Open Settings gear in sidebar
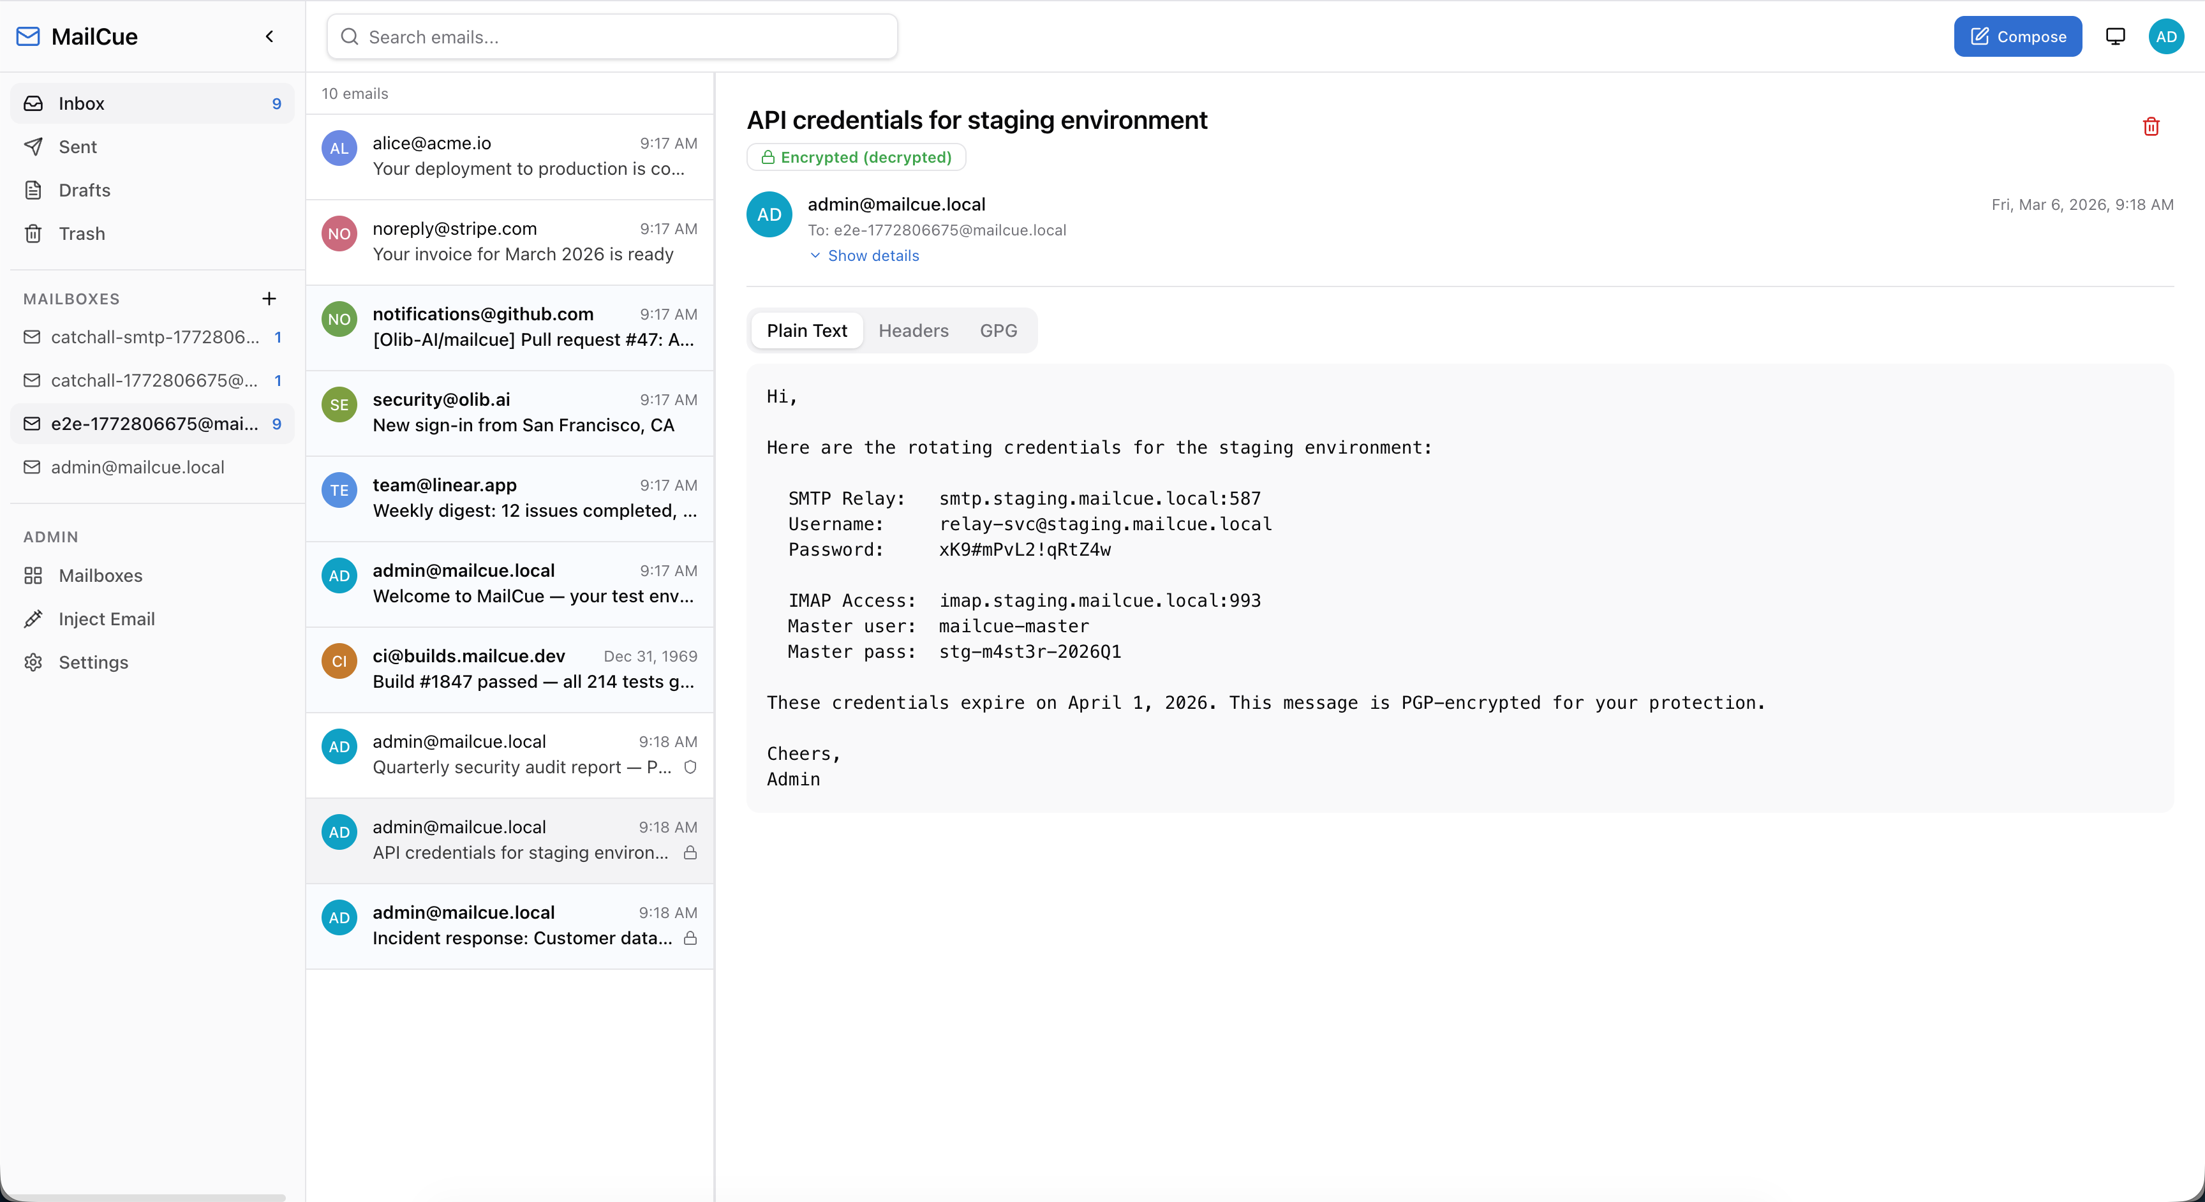This screenshot has height=1202, width=2205. [93, 663]
